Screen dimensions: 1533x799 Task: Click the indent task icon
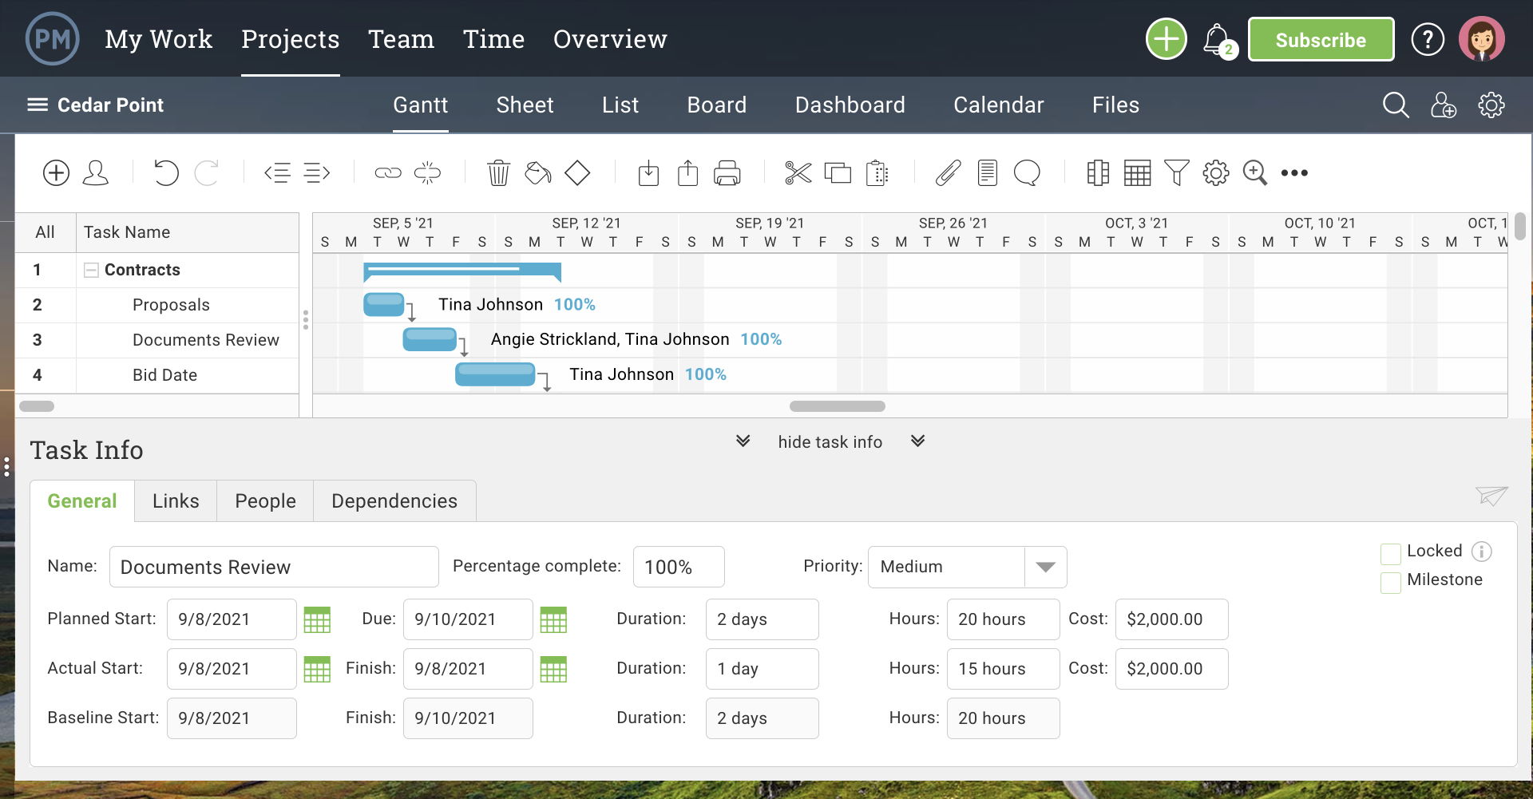coord(317,173)
